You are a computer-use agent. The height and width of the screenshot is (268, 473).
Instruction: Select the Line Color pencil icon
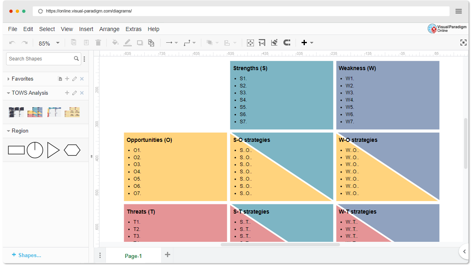[x=128, y=43]
